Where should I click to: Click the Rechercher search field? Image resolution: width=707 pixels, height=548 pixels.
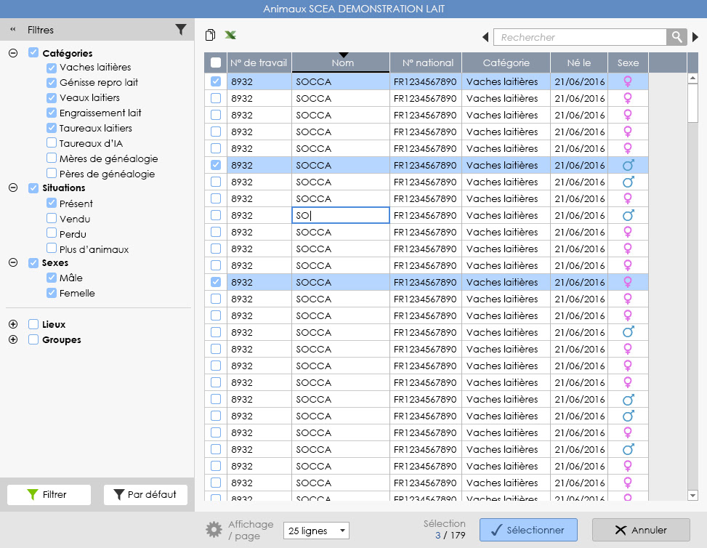[580, 37]
